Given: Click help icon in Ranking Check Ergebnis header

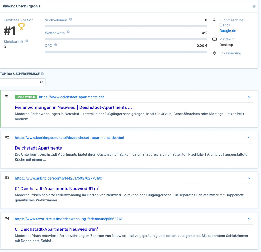Looking at the screenshot, I should [254, 6].
